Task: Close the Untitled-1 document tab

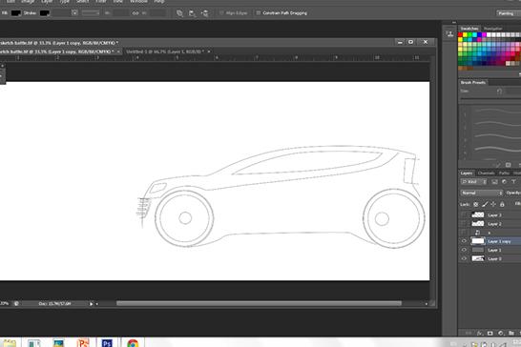Action: tap(209, 51)
